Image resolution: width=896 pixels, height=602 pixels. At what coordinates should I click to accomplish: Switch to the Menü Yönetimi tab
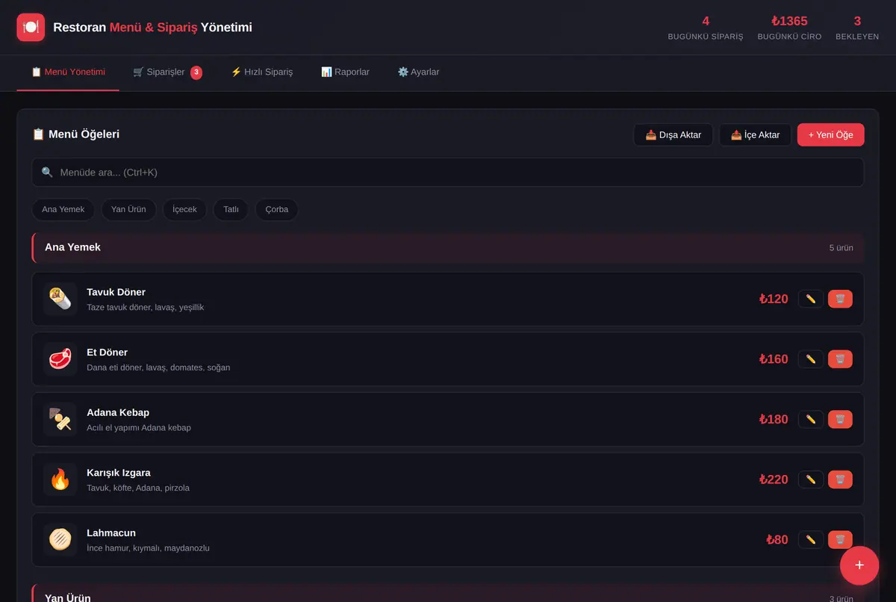(x=68, y=72)
